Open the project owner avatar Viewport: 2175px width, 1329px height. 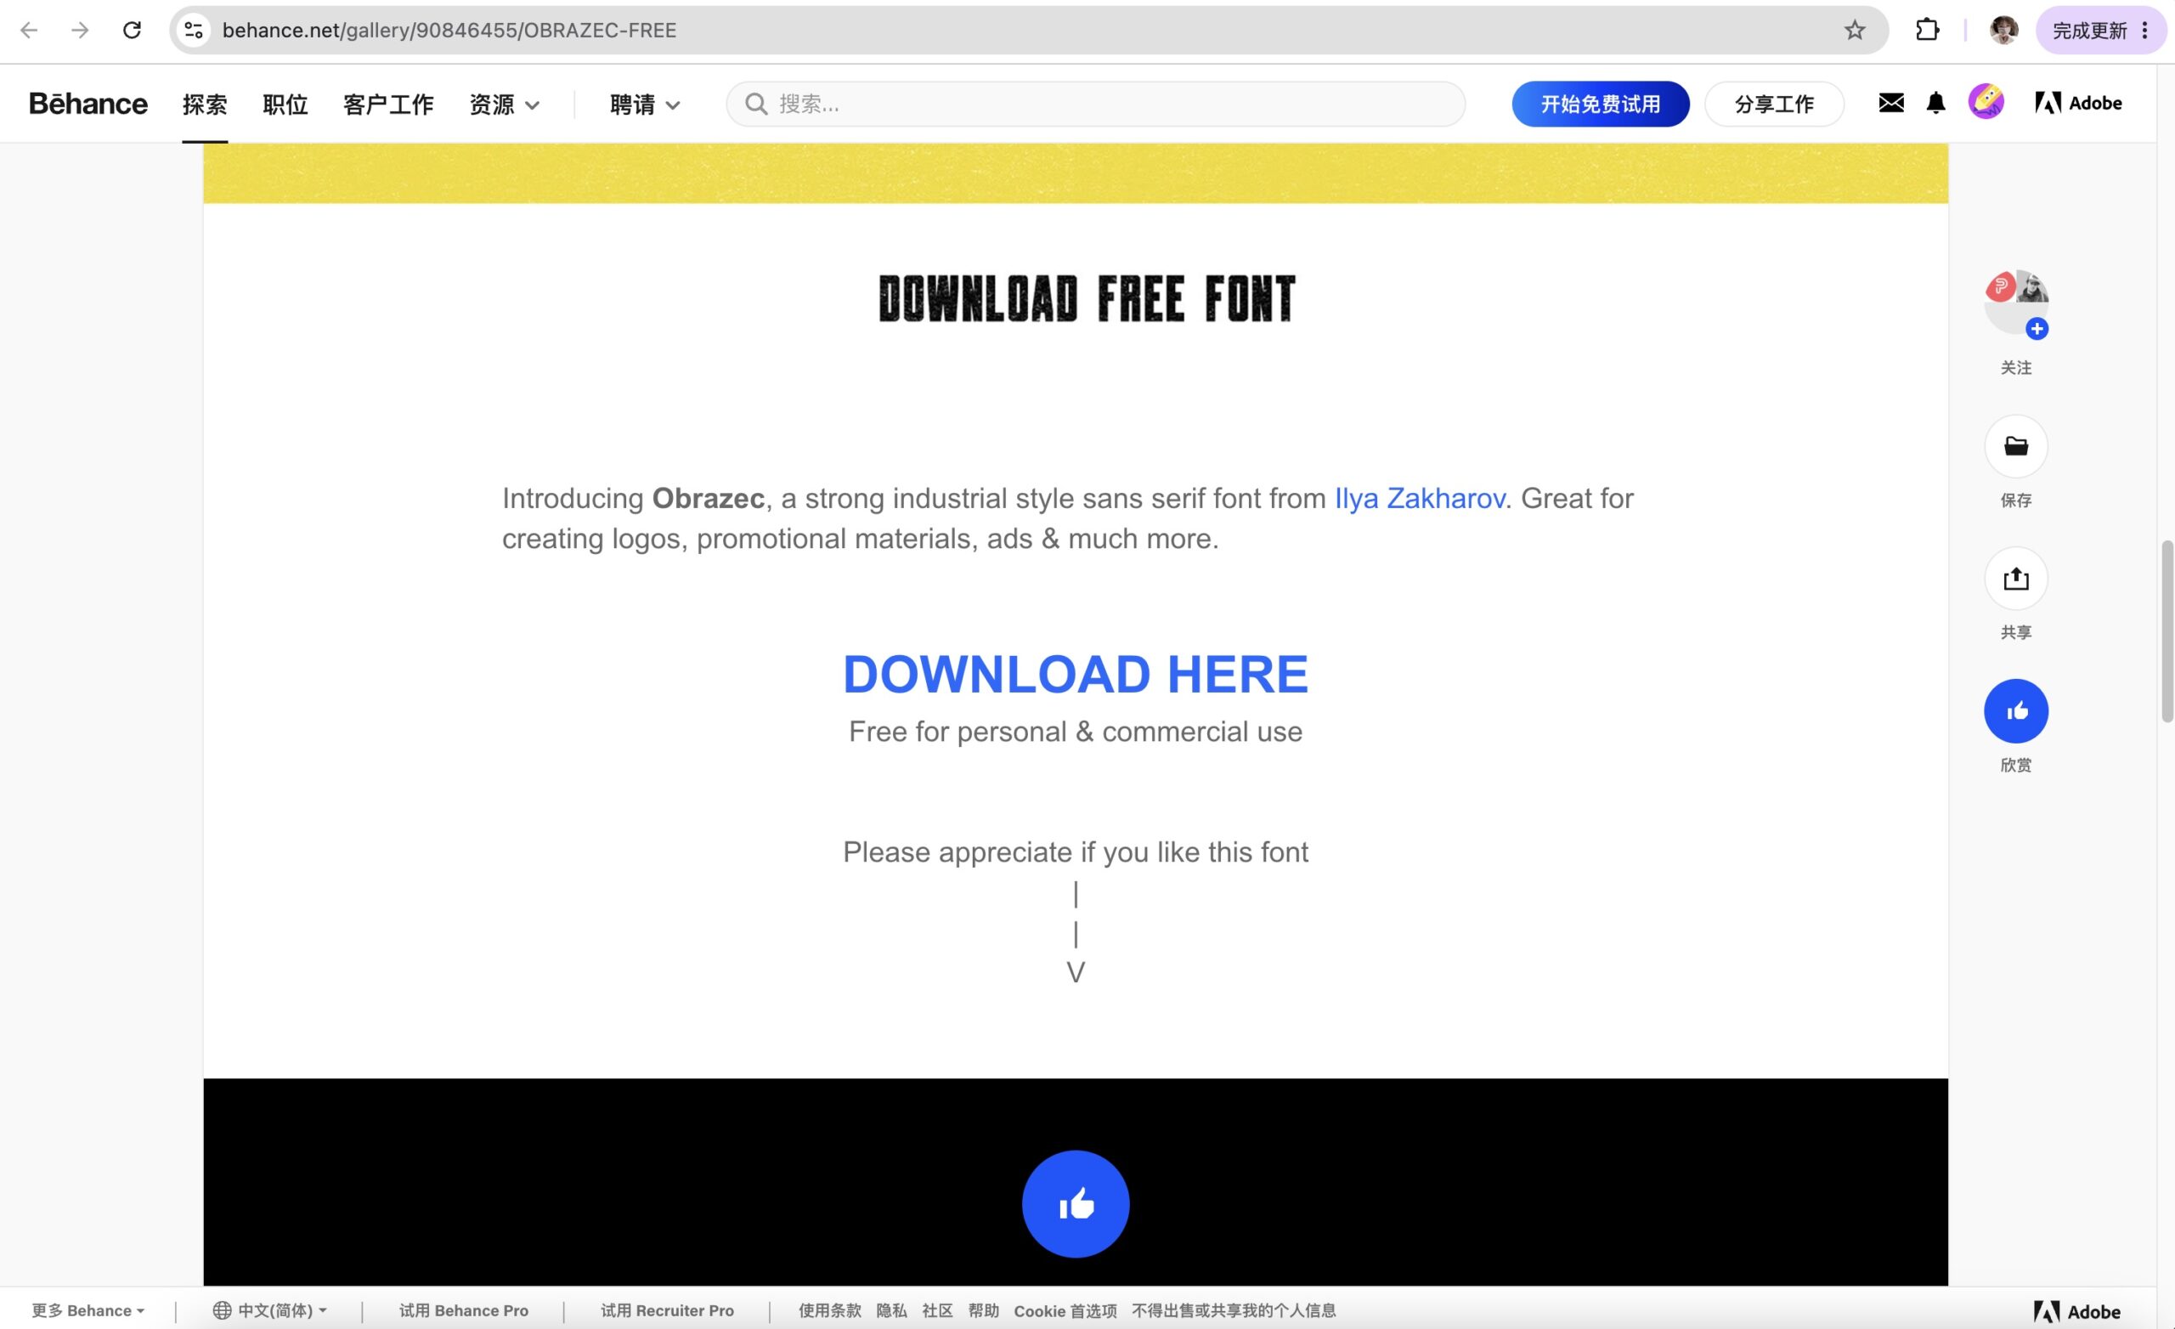click(2015, 302)
